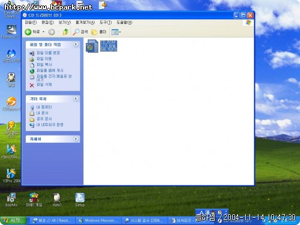Switch to the All I Need taskbar window

pyautogui.click(x=53, y=221)
